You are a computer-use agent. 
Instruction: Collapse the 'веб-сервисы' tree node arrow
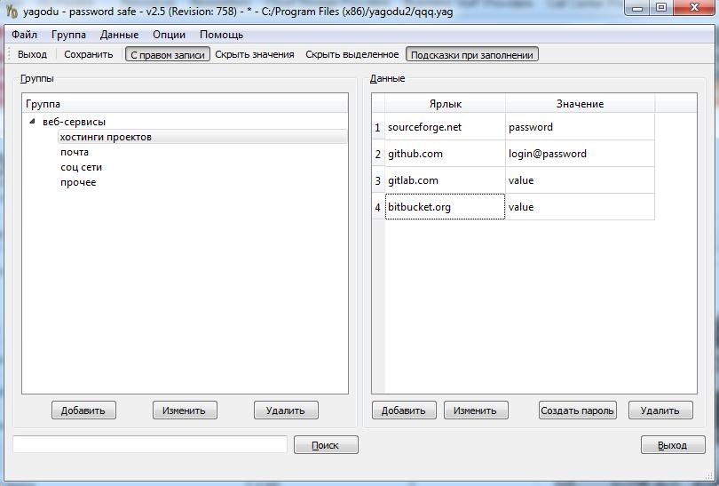coord(33,122)
